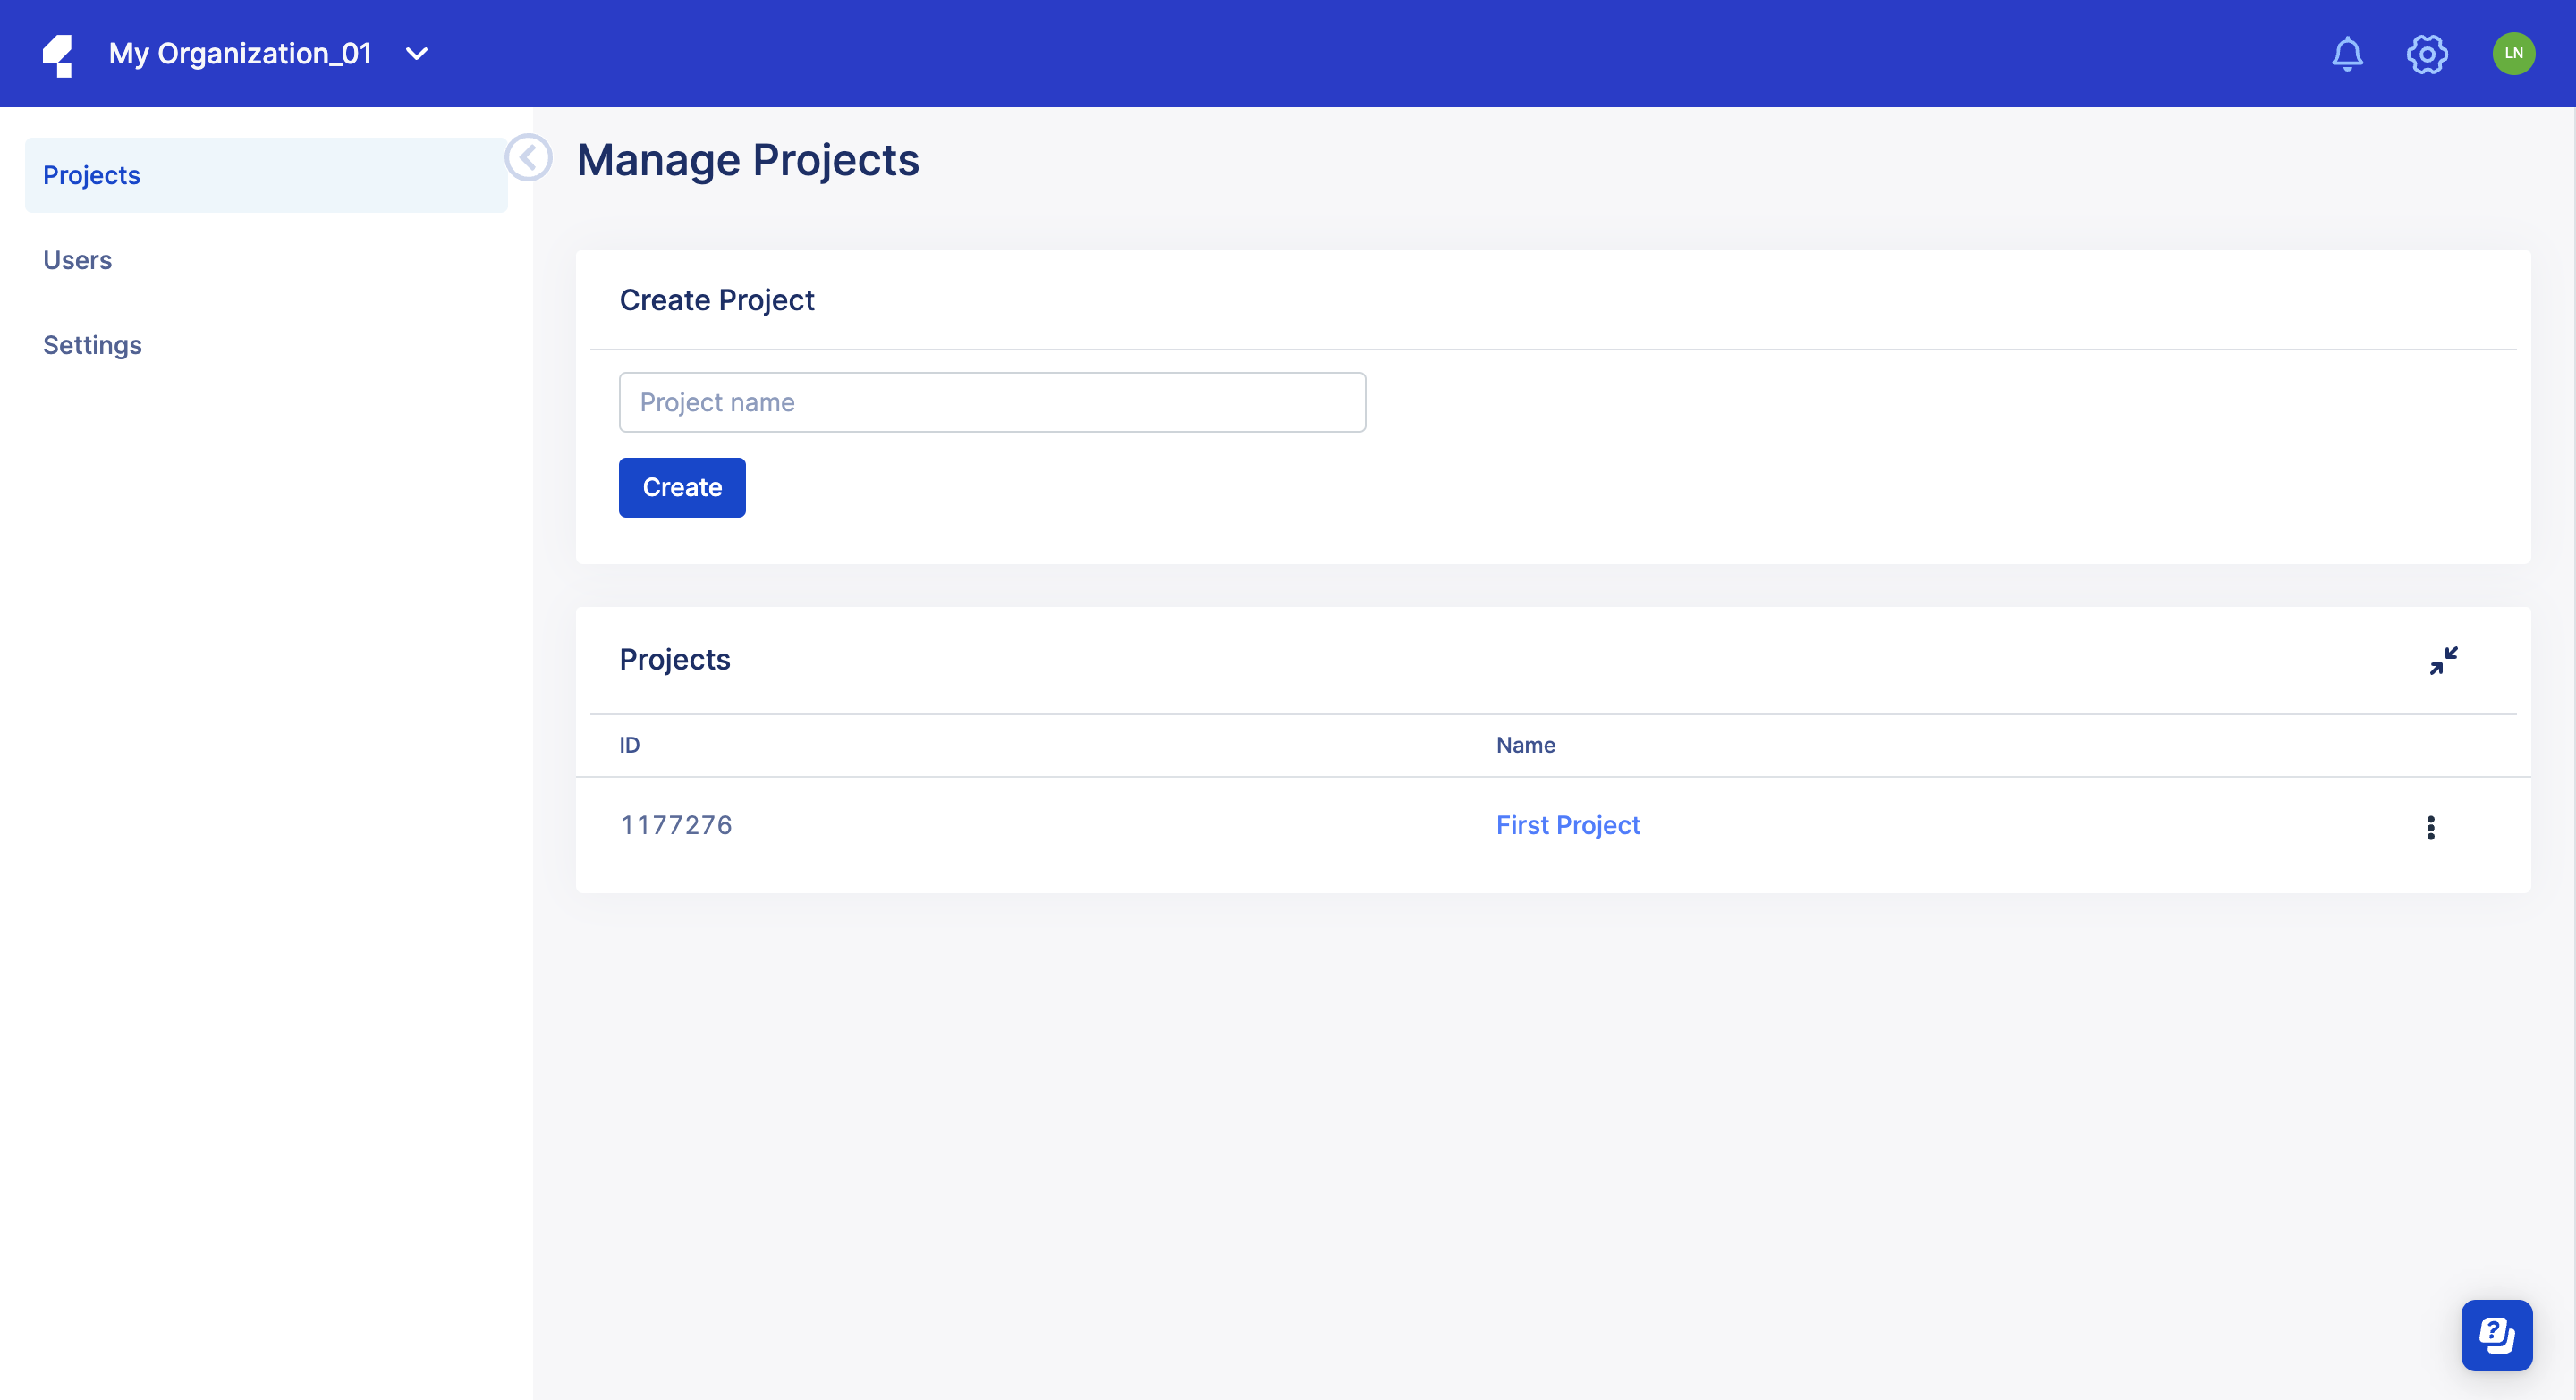The height and width of the screenshot is (1400, 2576).
Task: Switch to the Projects sidebar section
Action: point(91,175)
